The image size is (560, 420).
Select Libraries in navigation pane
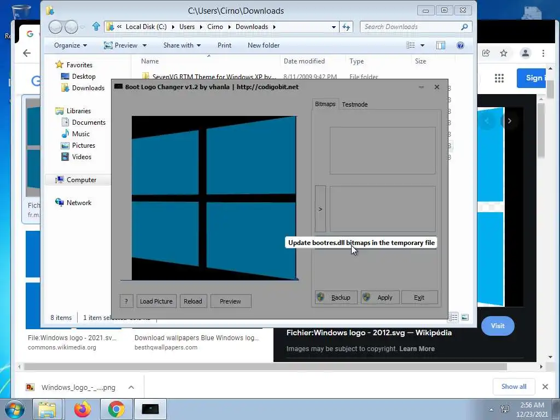[79, 110]
